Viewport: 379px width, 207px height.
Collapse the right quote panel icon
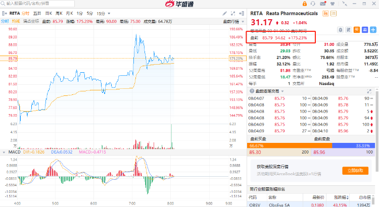tap(241, 13)
